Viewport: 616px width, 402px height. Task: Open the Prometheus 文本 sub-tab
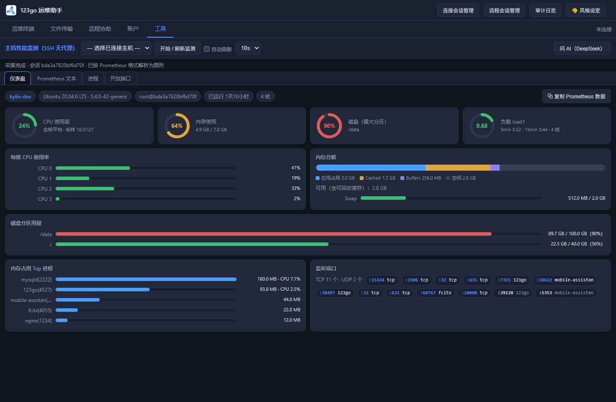point(56,79)
